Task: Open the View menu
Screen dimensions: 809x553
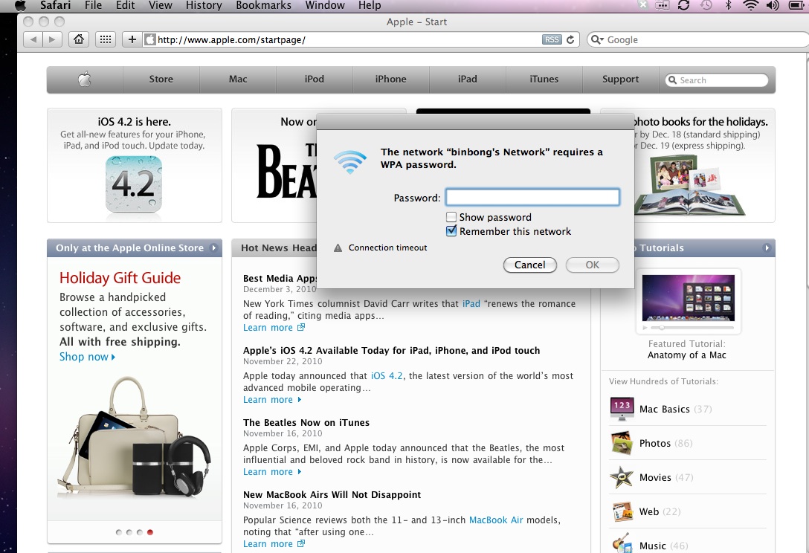Action: [x=161, y=6]
